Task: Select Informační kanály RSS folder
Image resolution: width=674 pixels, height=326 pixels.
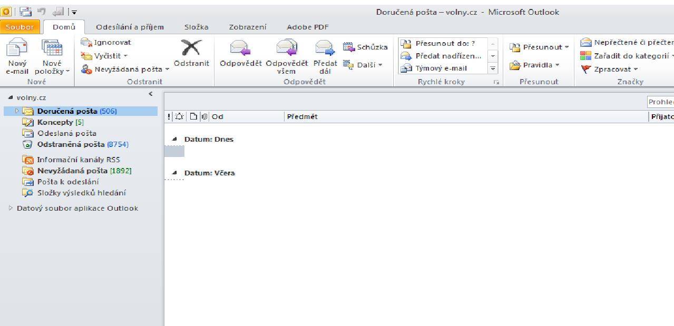Action: (71, 160)
